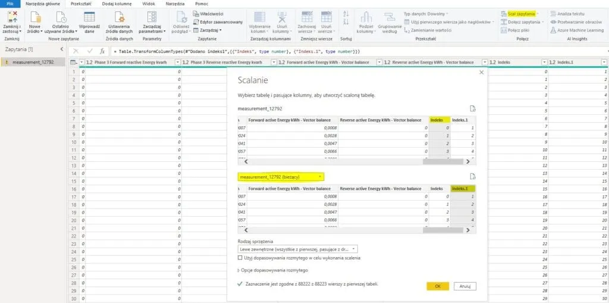Close the Scalanie dialog

tap(482, 73)
